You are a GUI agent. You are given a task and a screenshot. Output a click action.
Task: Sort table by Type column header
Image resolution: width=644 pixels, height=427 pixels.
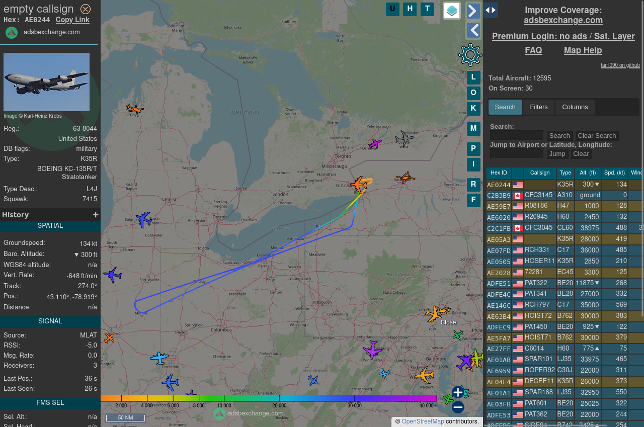point(566,173)
